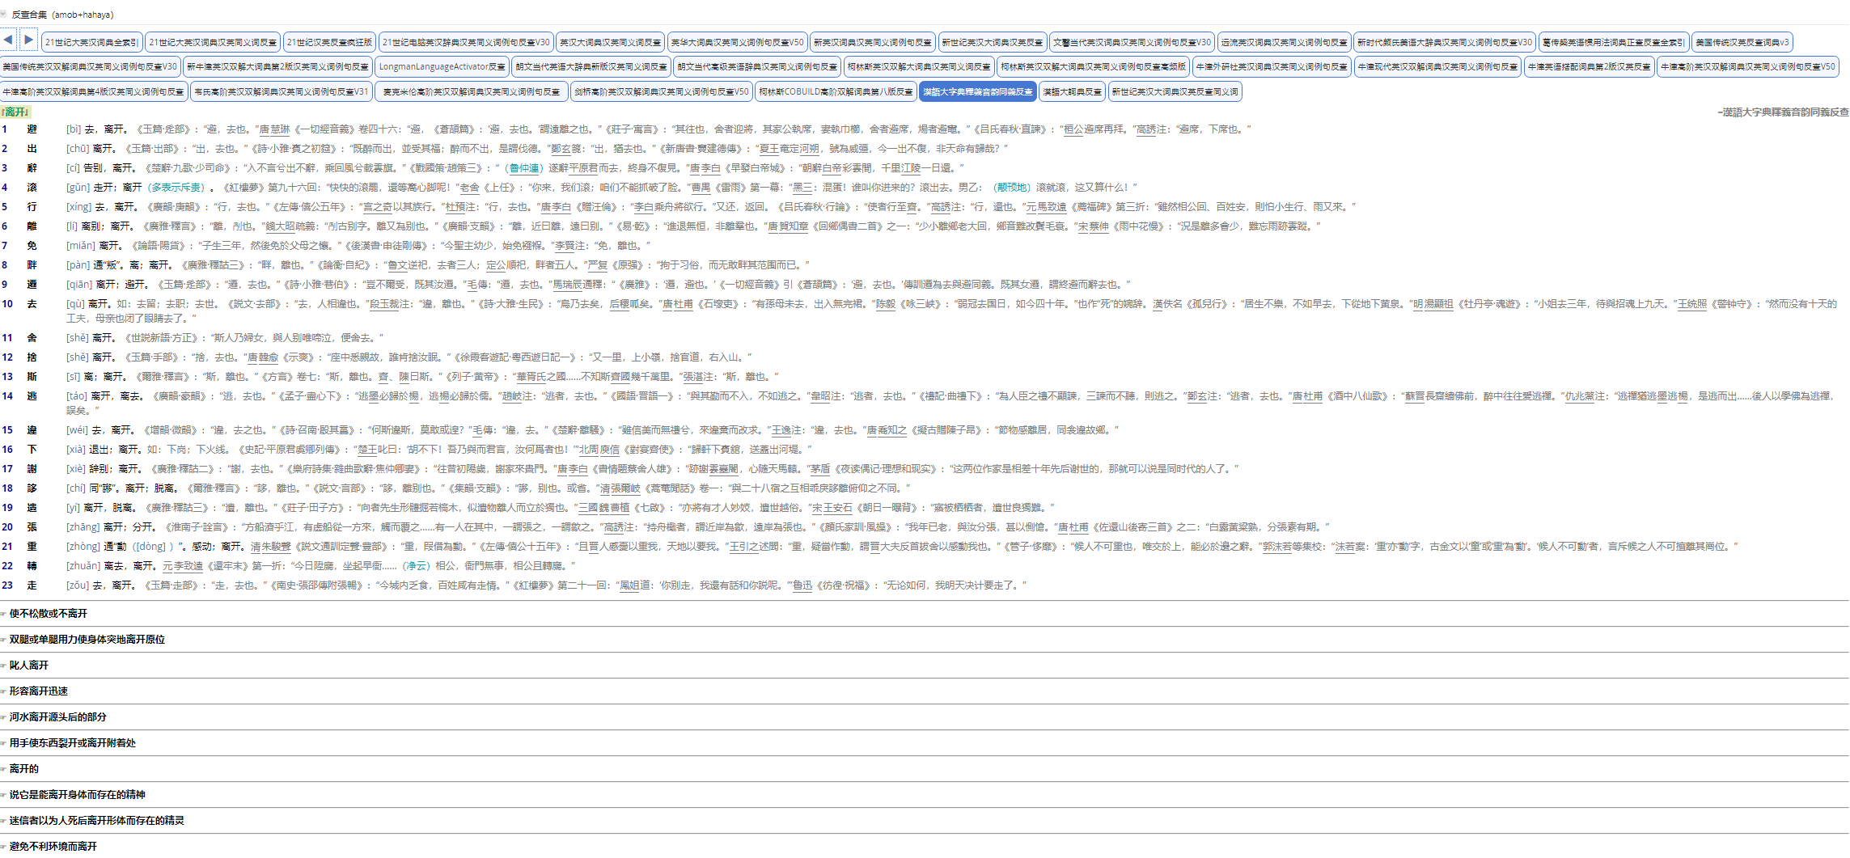Open 牛津英语搭配词典第2版汉英反查 tab
This screenshot has height=858, width=1850.
1589,66
